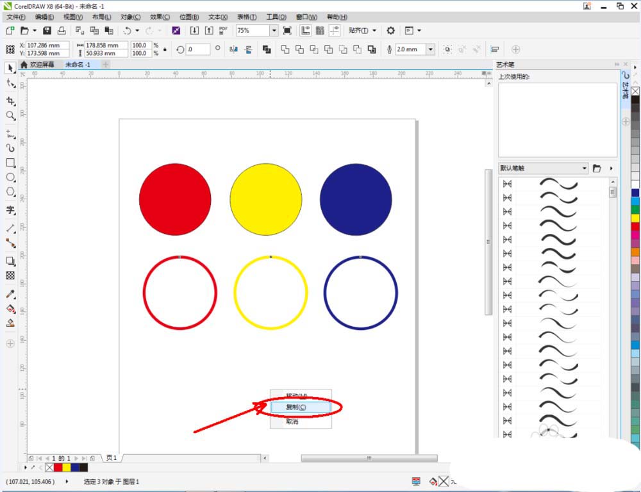Open the 位图(B) menu
Screen dimensions: 641x492
pos(189,17)
